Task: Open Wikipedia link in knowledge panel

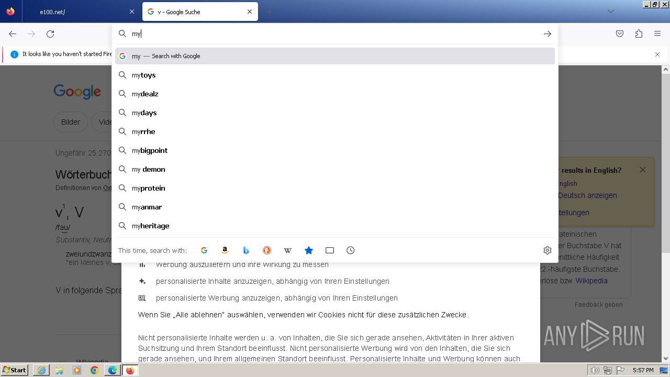Action: click(591, 281)
